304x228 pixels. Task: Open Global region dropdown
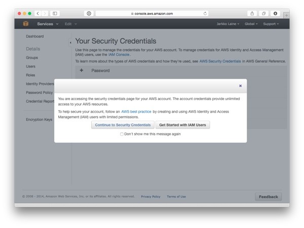251,24
